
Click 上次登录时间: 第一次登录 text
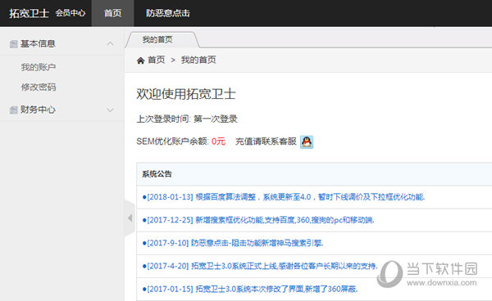click(187, 119)
